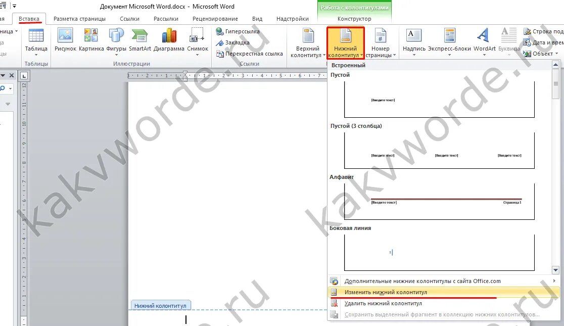Select Удалить нижний колонтитул
Image resolution: width=564 pixels, height=326 pixels.
444,303
